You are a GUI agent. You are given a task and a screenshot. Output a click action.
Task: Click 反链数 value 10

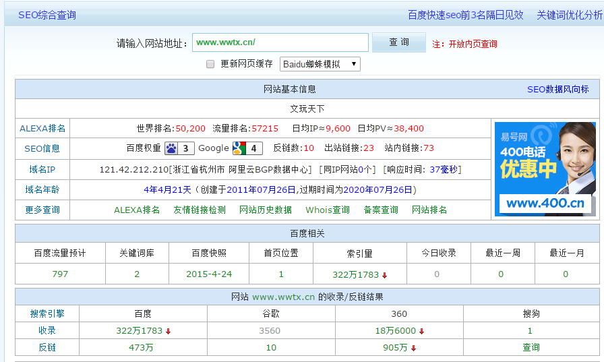pos(309,148)
